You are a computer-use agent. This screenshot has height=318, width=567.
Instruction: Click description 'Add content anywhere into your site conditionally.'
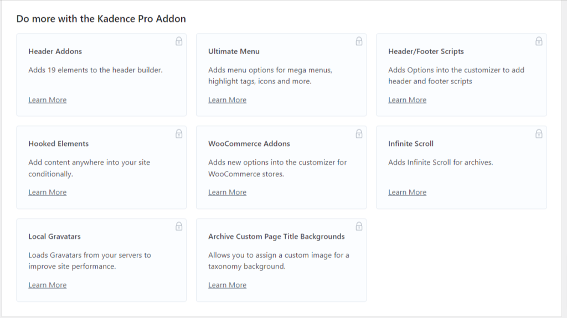coord(89,168)
